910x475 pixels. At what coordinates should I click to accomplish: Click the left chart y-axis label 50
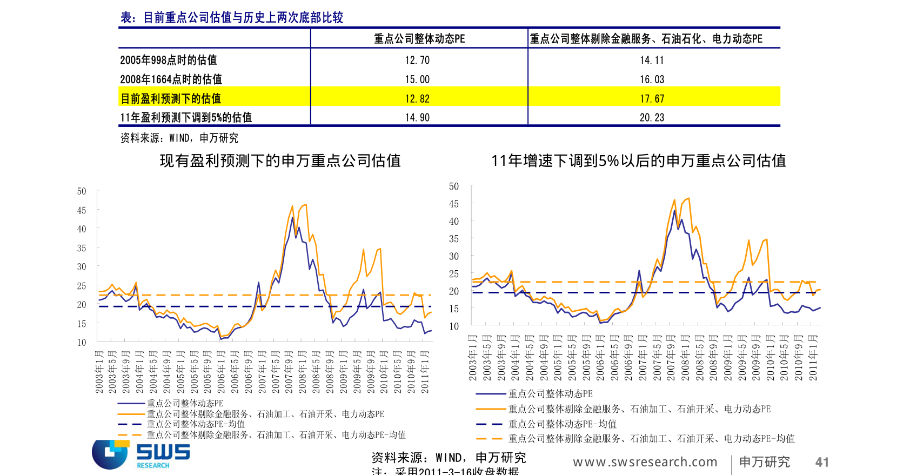[x=82, y=191]
